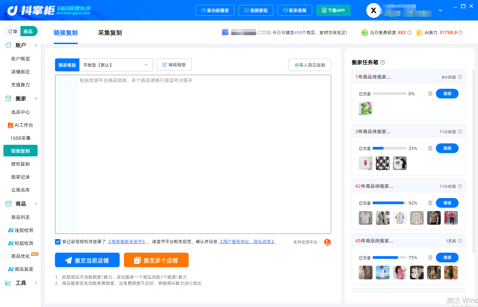Remove the 45件商品待搬家 task via trash icon

(x=430, y=257)
